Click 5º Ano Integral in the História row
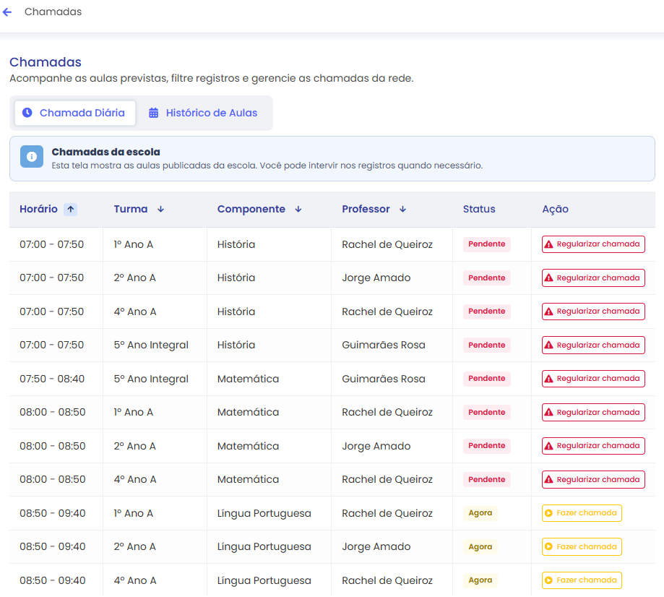The width and height of the screenshot is (664, 597). 151,345
